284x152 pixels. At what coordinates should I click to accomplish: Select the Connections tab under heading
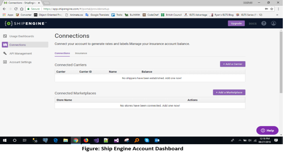pos(62,53)
